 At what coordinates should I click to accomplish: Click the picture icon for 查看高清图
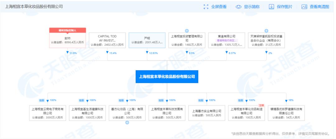click(x=304, y=7)
